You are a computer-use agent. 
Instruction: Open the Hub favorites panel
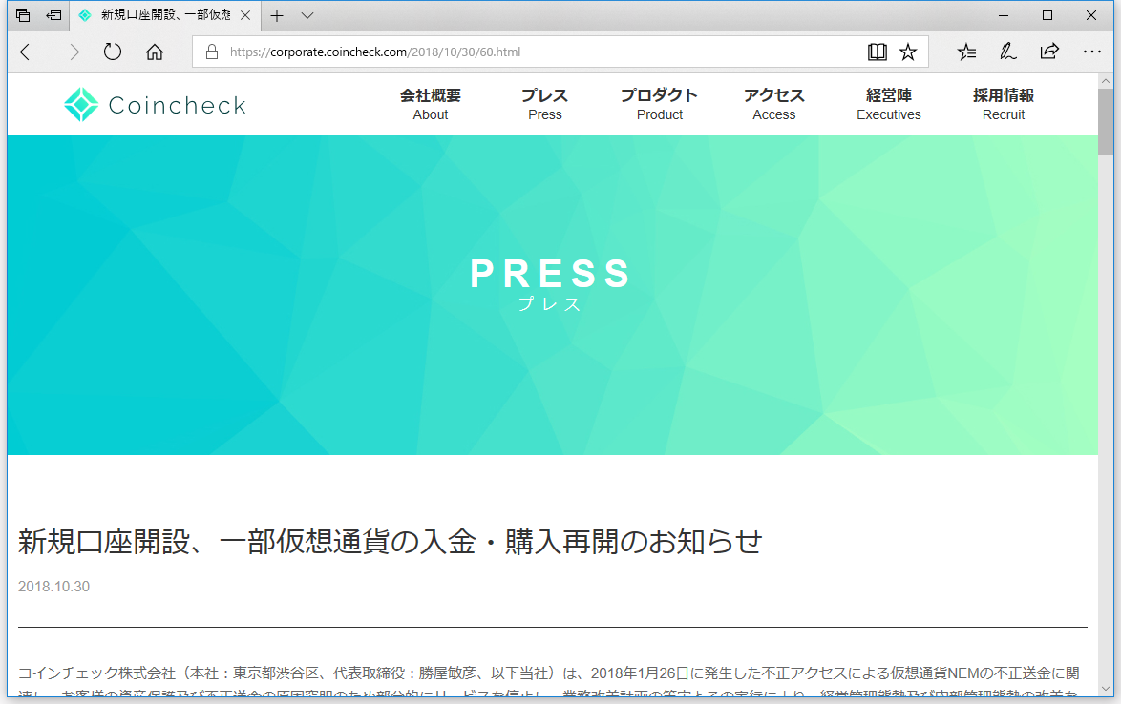967,52
